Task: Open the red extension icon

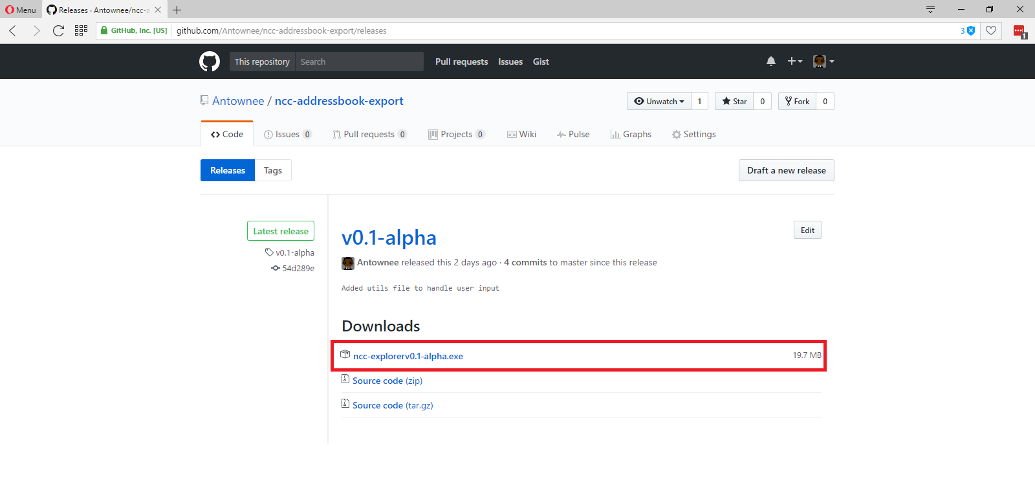Action: 1019,31
